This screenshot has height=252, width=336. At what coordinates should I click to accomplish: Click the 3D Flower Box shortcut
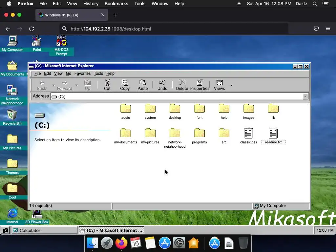pyautogui.click(x=37, y=217)
